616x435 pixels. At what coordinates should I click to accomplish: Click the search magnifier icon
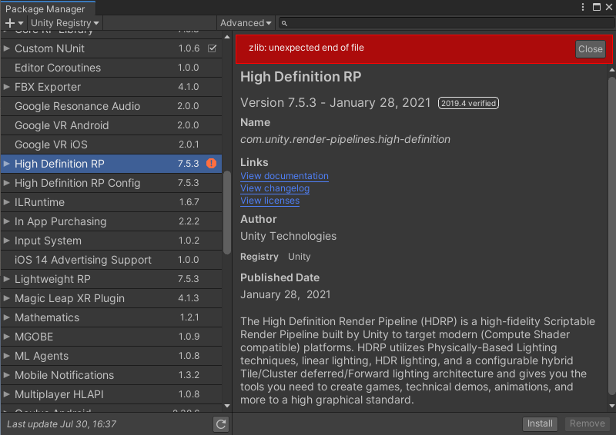point(284,24)
